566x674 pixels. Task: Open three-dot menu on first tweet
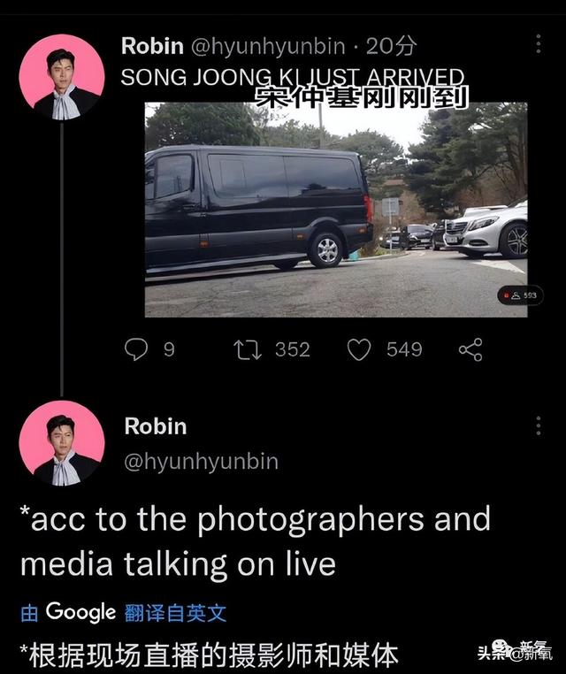(x=539, y=44)
